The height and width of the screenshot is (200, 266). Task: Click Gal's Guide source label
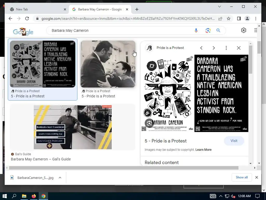coord(23,154)
